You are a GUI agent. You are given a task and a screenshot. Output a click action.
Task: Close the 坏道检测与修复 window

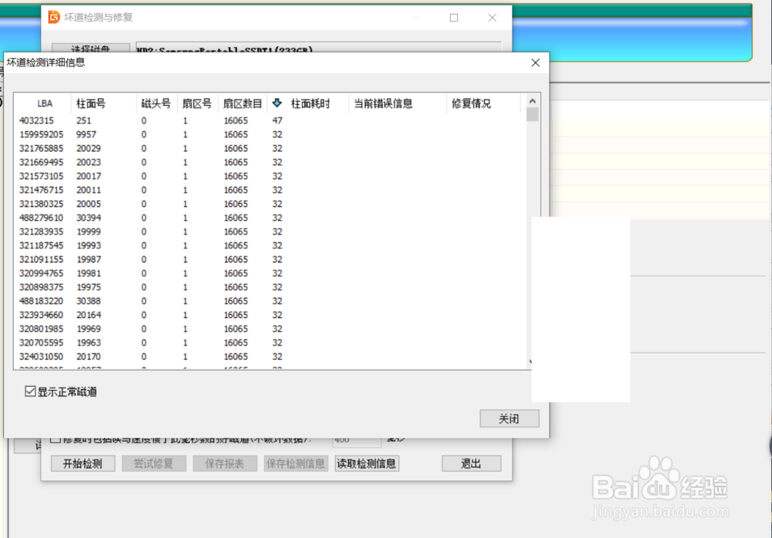click(x=493, y=18)
